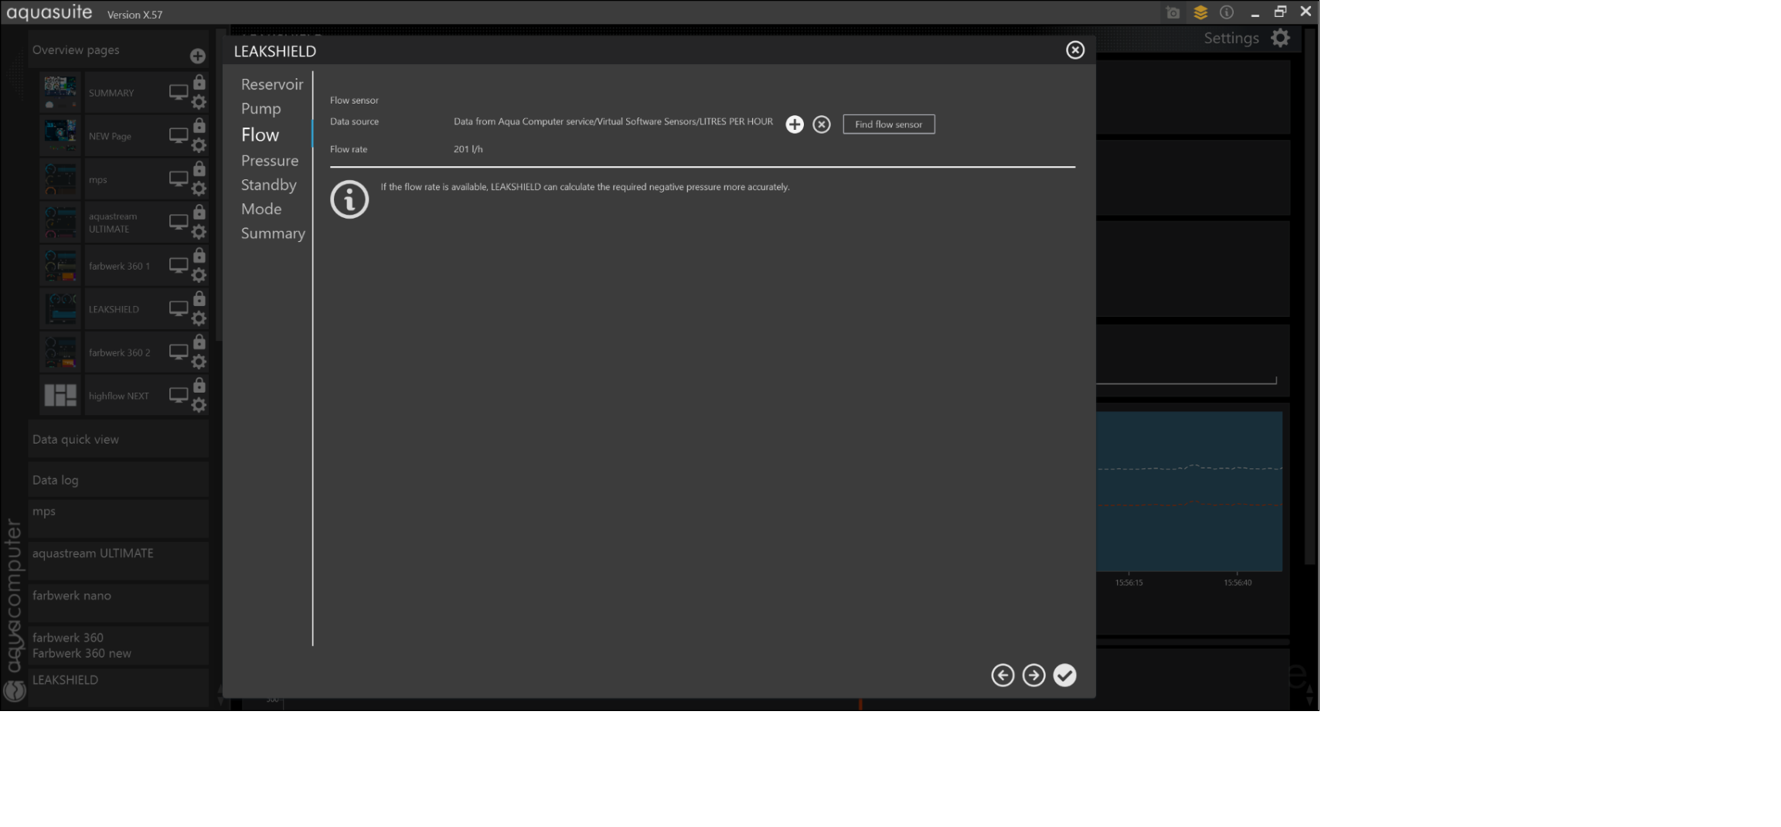1781x827 pixels.
Task: Open the info icon in the title bar
Action: coord(1227,12)
